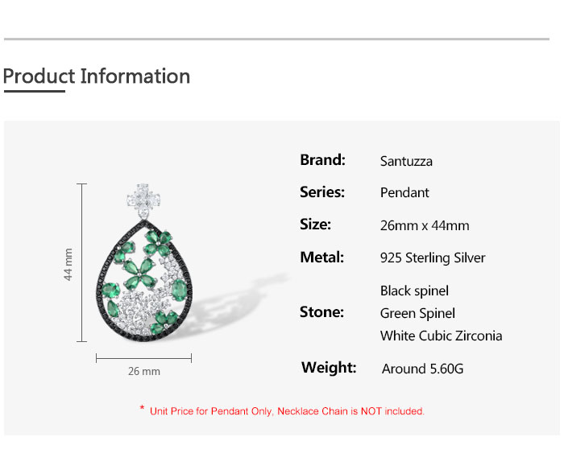
Task: Click the 26mm x 44mm size value
Action: pyautogui.click(x=425, y=225)
